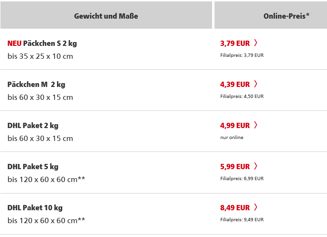
Task: Click the arrow beside 8,49 EUR
Action: [x=256, y=207]
